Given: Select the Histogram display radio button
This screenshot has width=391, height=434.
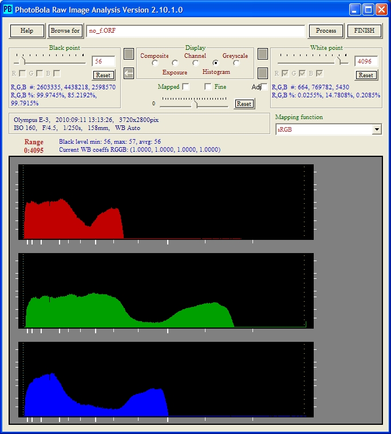Looking at the screenshot, I should (216, 63).
